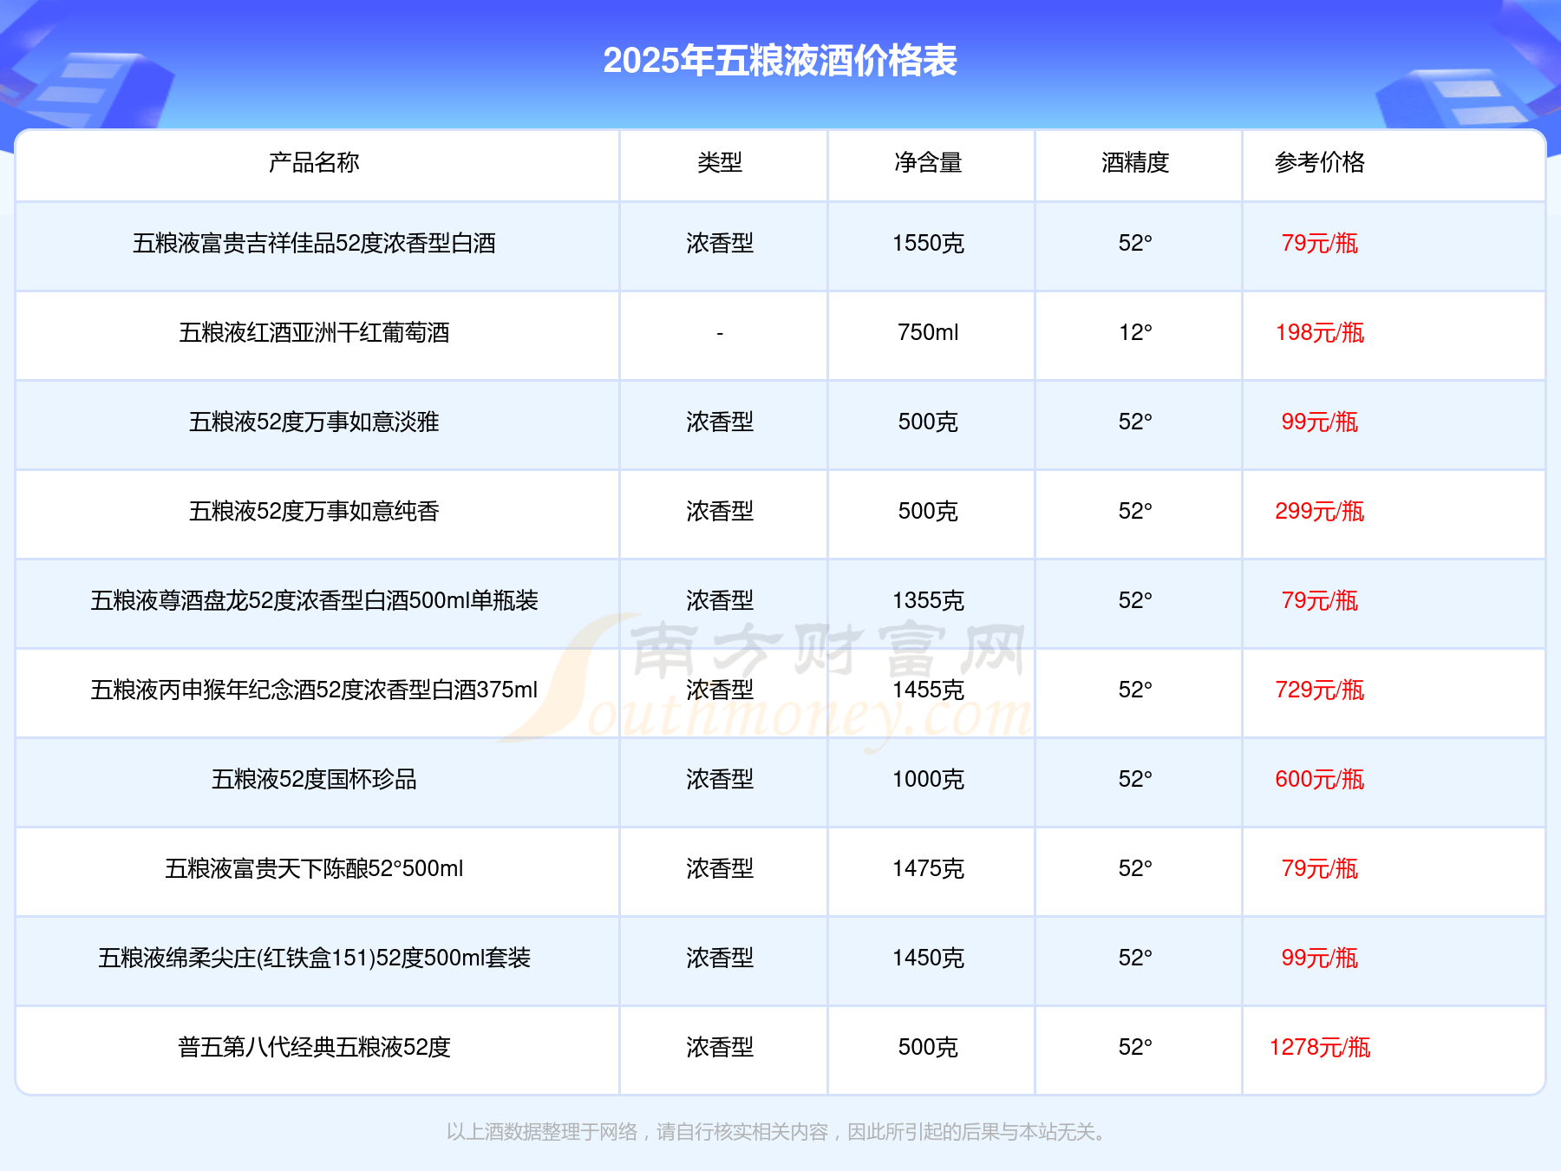Click the 类型 column header
Viewport: 1561px width, 1171px height.
click(x=720, y=162)
